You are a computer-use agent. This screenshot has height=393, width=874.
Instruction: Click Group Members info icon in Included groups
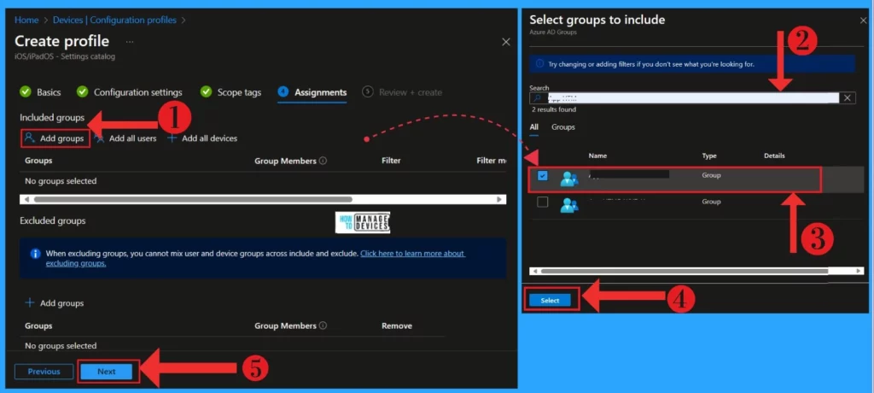pos(323,161)
